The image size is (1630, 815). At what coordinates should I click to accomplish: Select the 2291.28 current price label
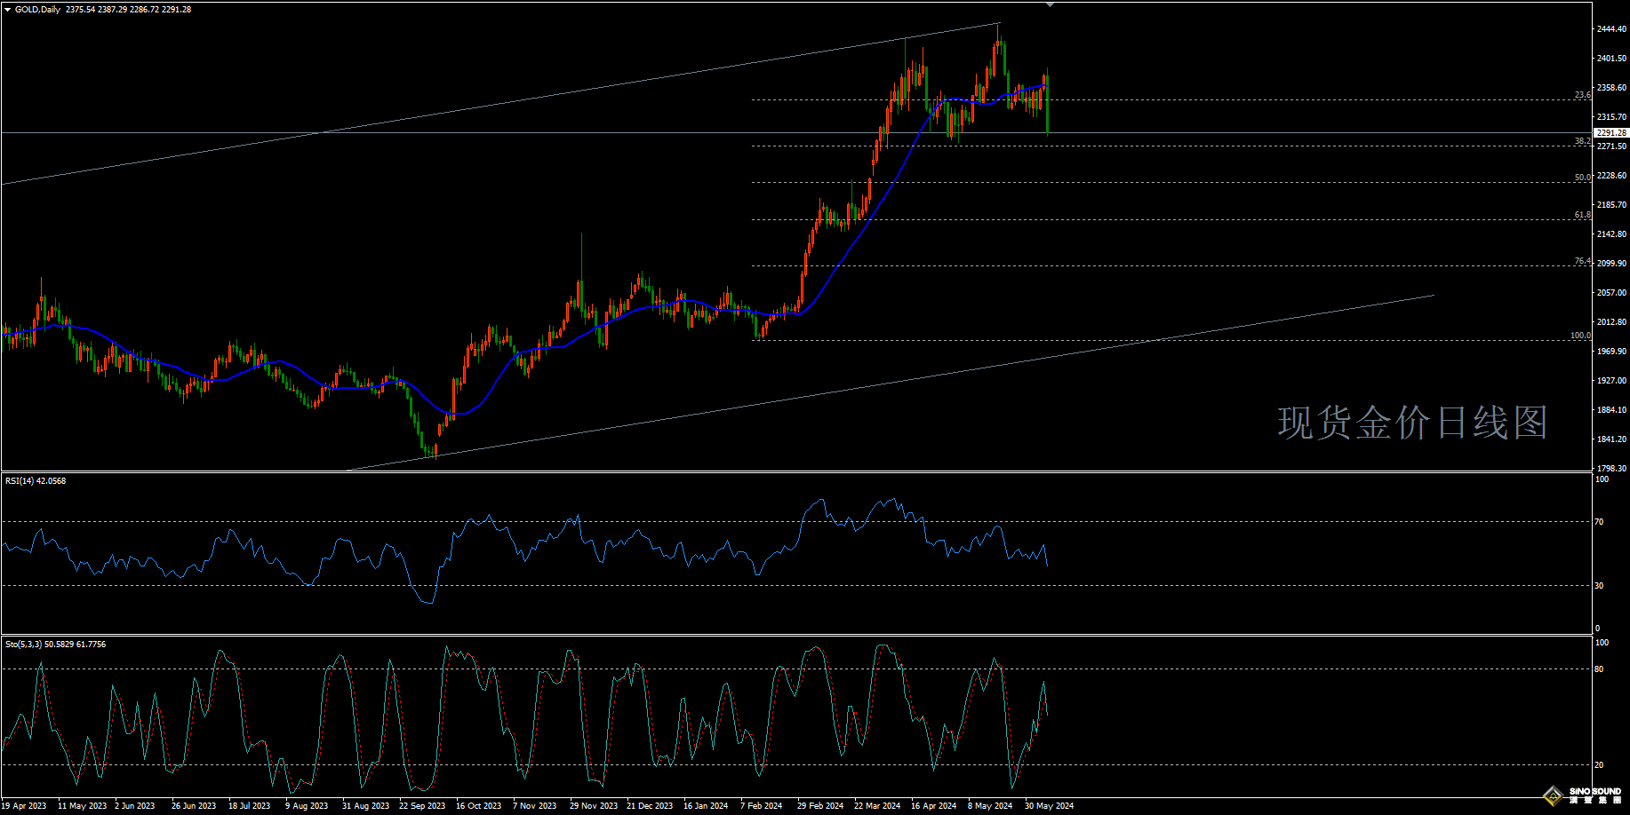pos(1610,133)
